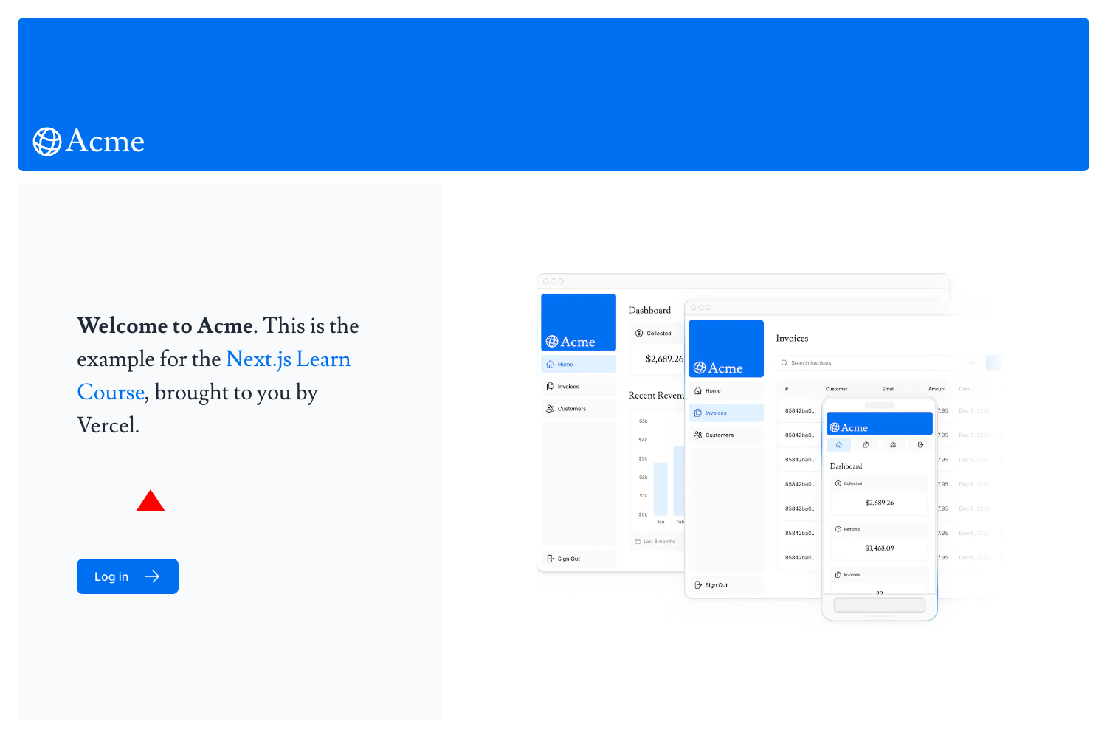Click the Sign Out icon in the Invoices window
This screenshot has height=738, width=1107.
pos(698,584)
